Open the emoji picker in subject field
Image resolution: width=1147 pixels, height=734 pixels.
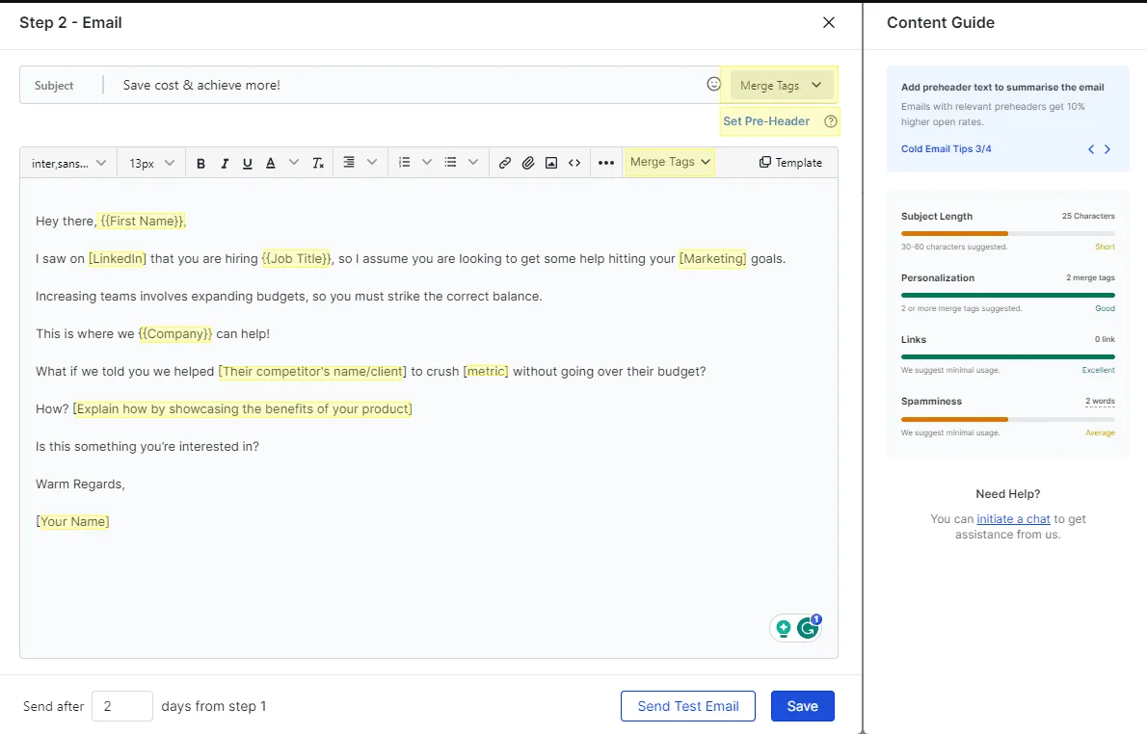click(714, 85)
